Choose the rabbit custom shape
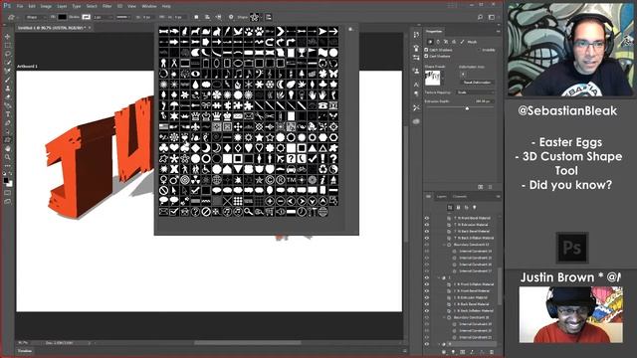The image size is (637, 358). pyautogui.click(x=217, y=31)
